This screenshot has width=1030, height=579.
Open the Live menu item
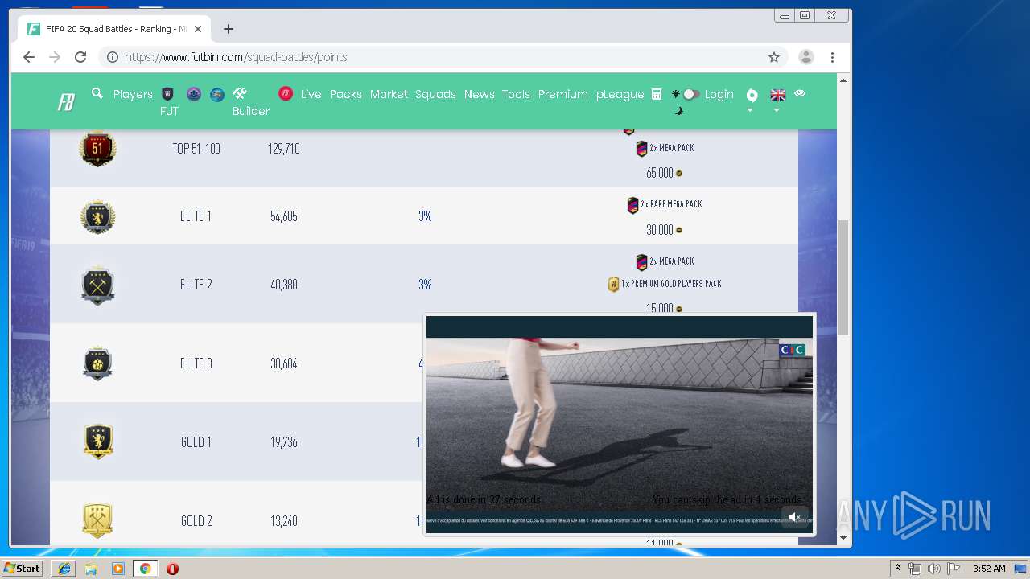311,94
